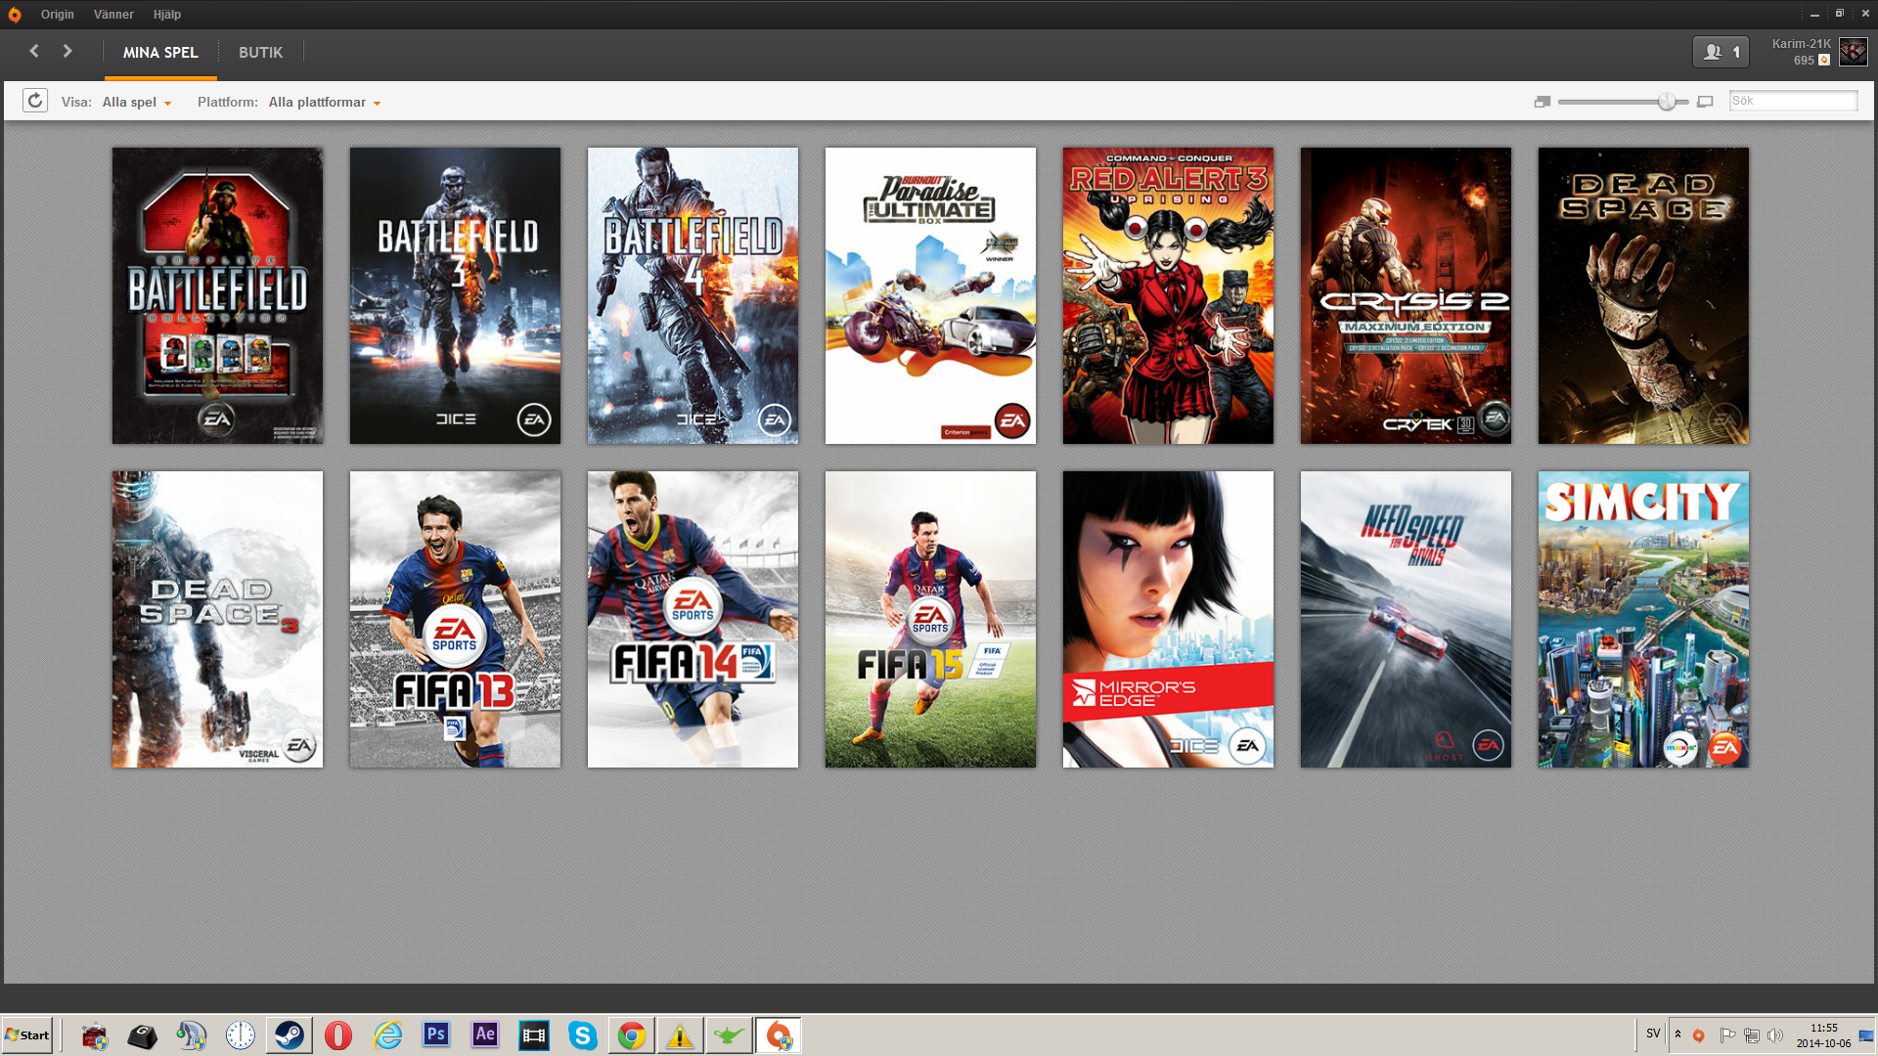1878x1056 pixels.
Task: Expand the Plattform dropdown 'Alla plattformar'
Action: [x=325, y=102]
